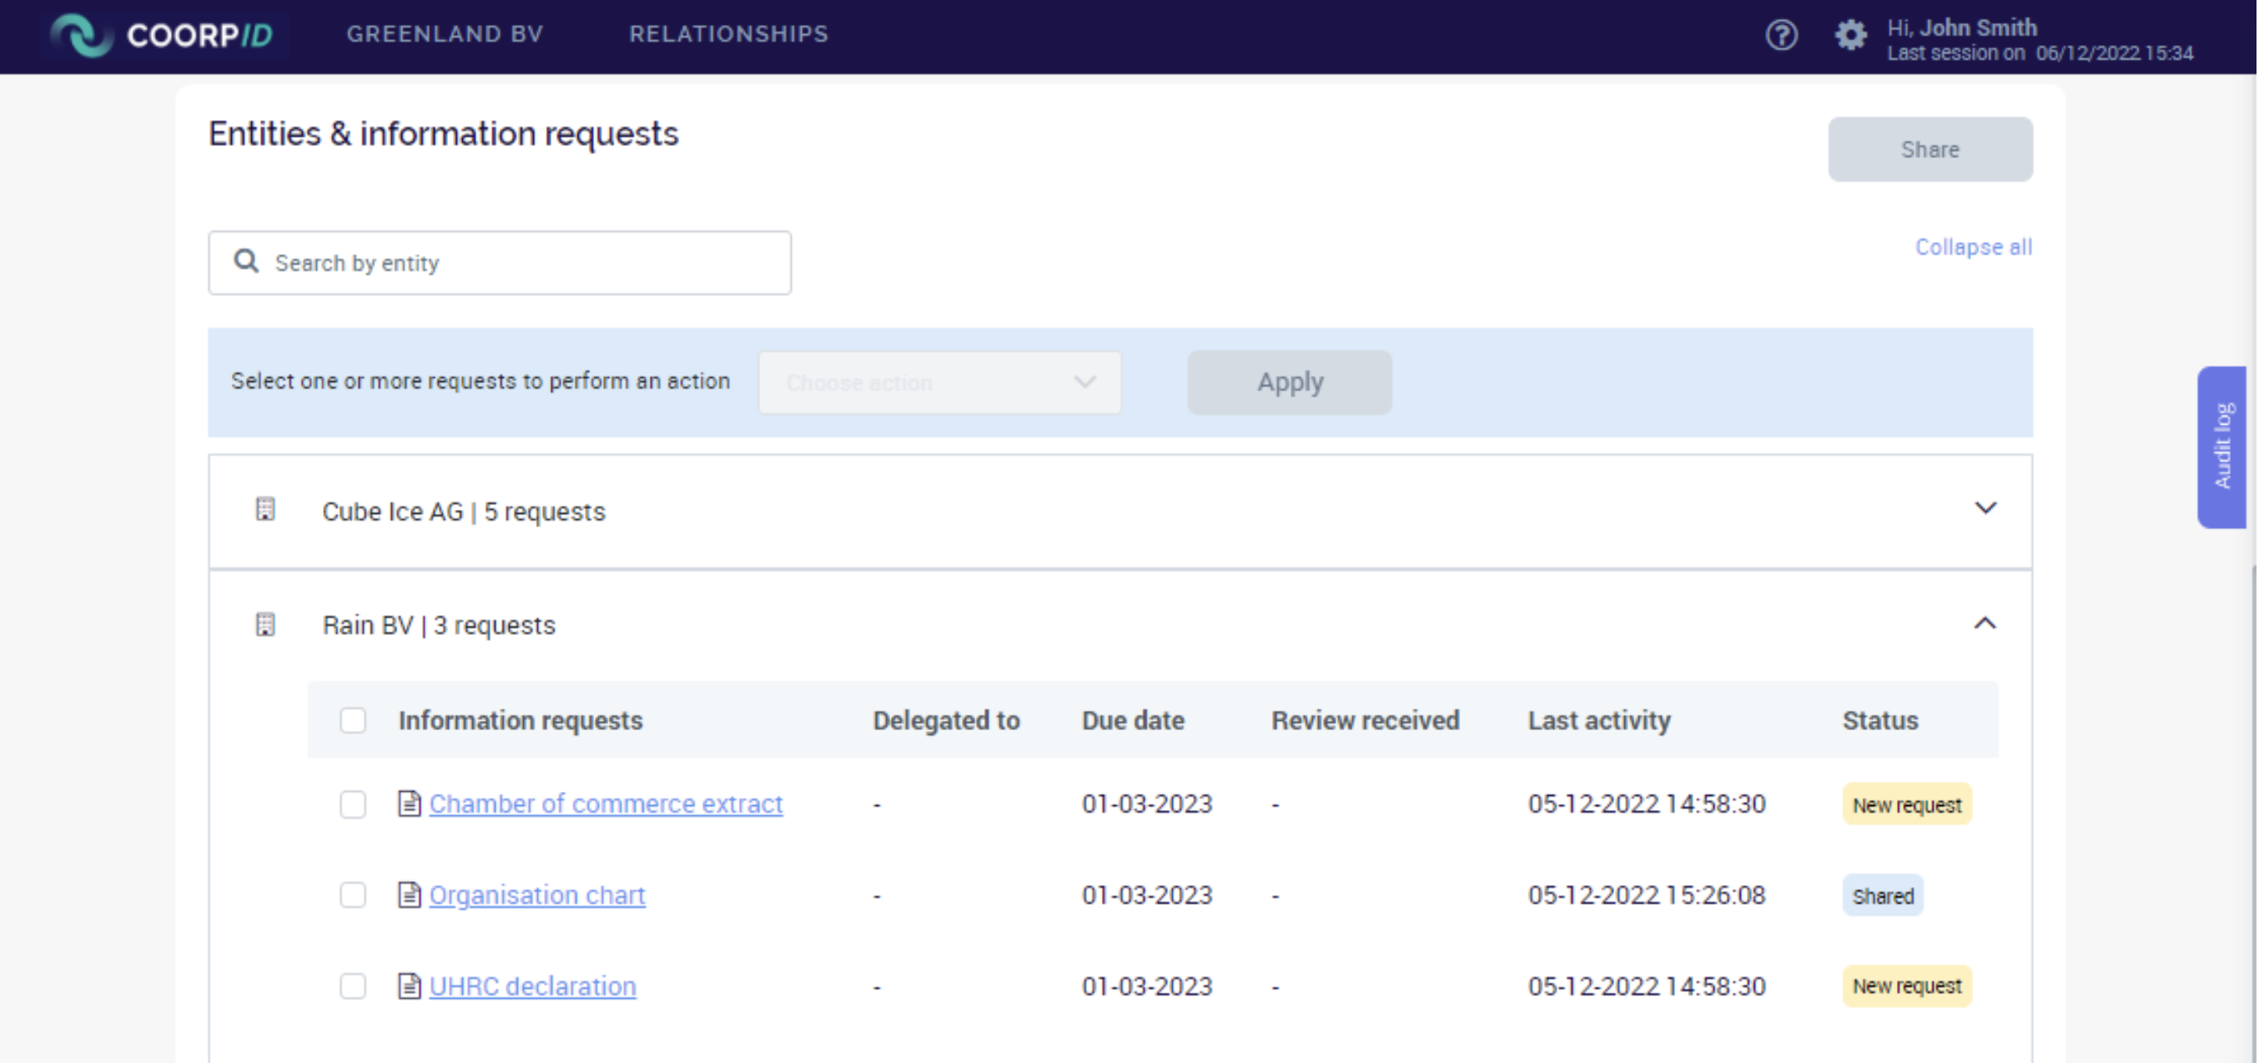
Task: Click the Due date column header
Action: [x=1133, y=720]
